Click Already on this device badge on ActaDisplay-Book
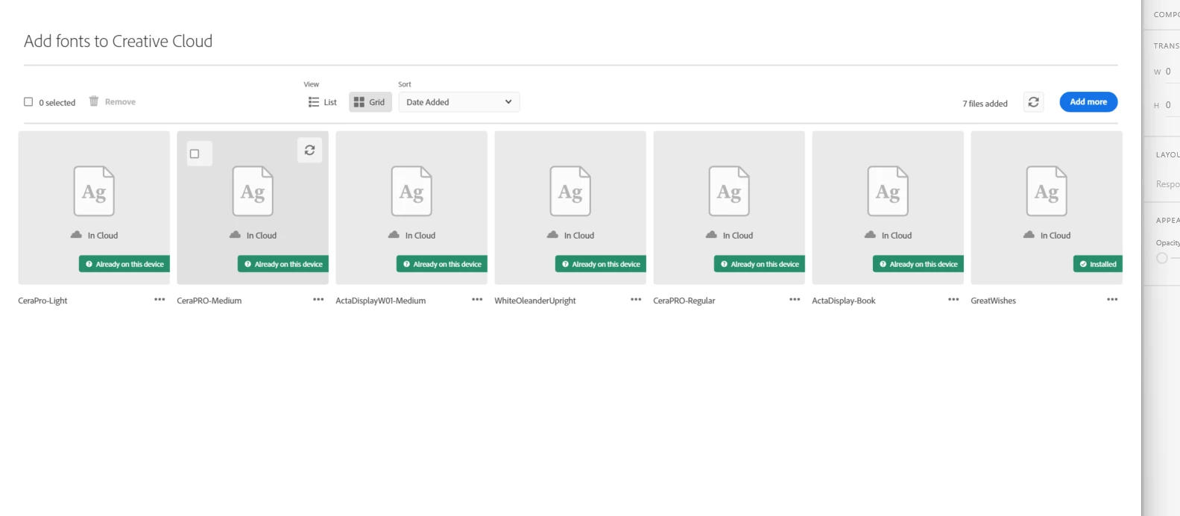Screen dimensions: 1180x516 tap(918, 264)
